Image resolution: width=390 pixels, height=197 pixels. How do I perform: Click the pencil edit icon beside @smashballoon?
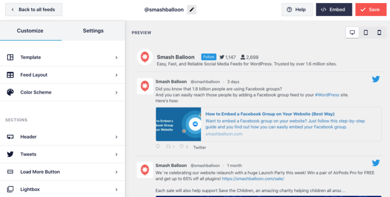point(192,10)
